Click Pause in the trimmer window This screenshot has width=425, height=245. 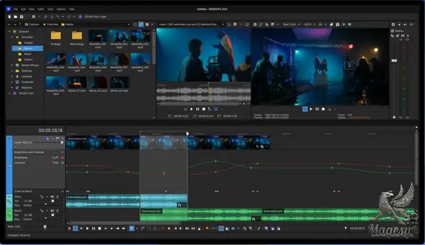(198, 109)
